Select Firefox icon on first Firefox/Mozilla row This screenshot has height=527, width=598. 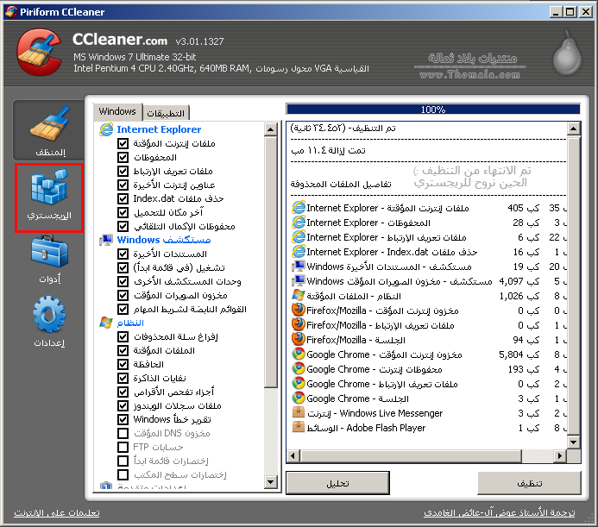(299, 311)
